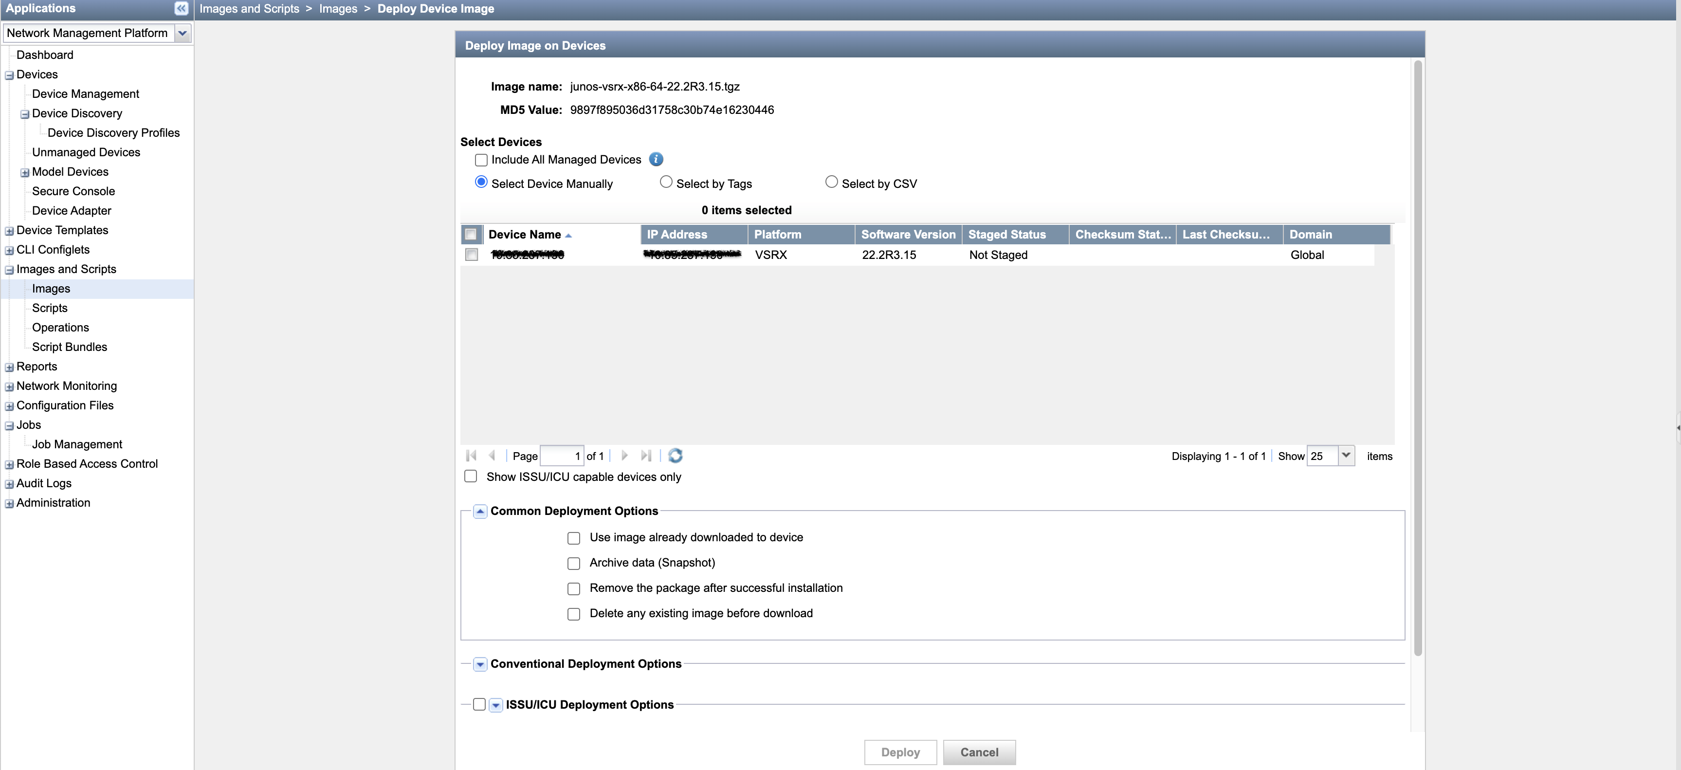
Task: Sort by Software Version column header
Action: (908, 234)
